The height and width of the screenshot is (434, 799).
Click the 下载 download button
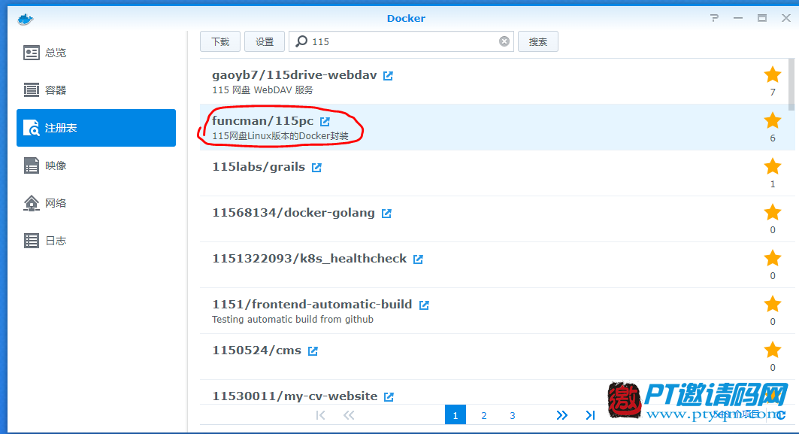click(x=220, y=41)
